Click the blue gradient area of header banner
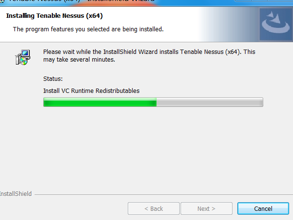The image size is (293, 220). coord(229,25)
